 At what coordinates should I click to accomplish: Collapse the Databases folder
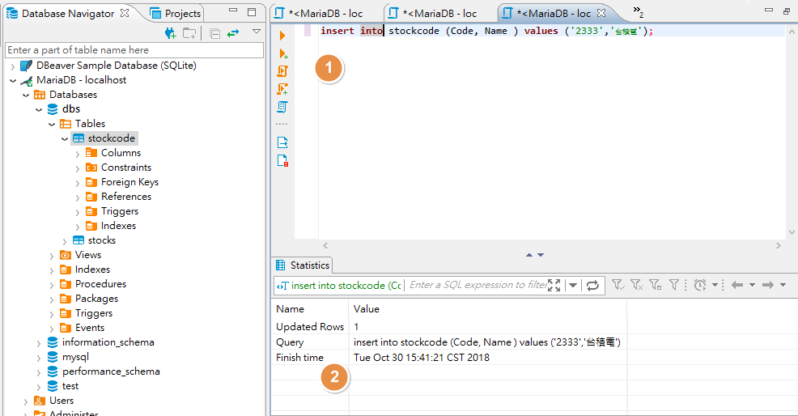[x=25, y=96]
